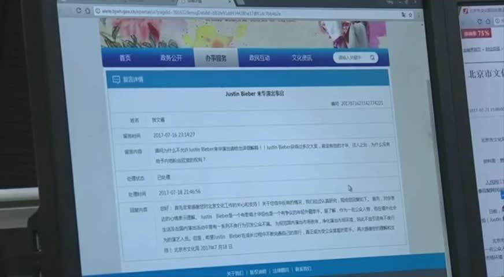Click the message icon beside 留言详情
Image resolution: width=504 pixels, height=277 pixels.
116,79
